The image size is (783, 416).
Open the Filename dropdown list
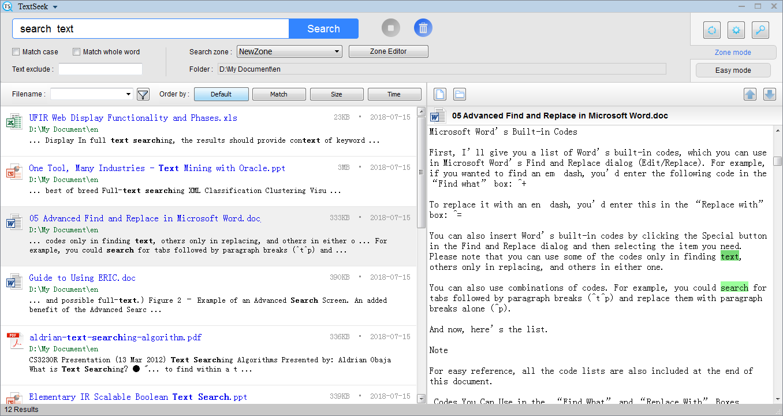[x=91, y=94]
